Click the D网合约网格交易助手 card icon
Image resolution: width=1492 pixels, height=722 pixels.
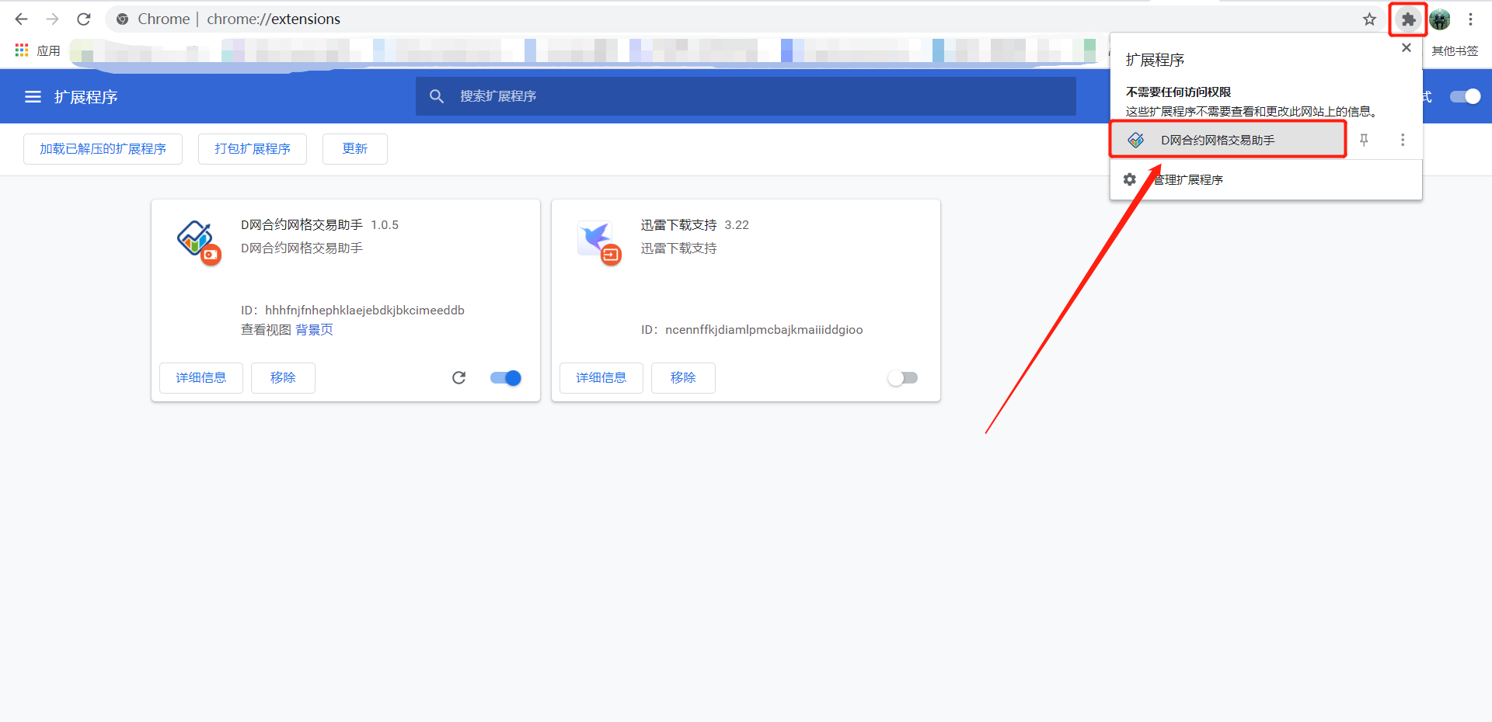198,242
